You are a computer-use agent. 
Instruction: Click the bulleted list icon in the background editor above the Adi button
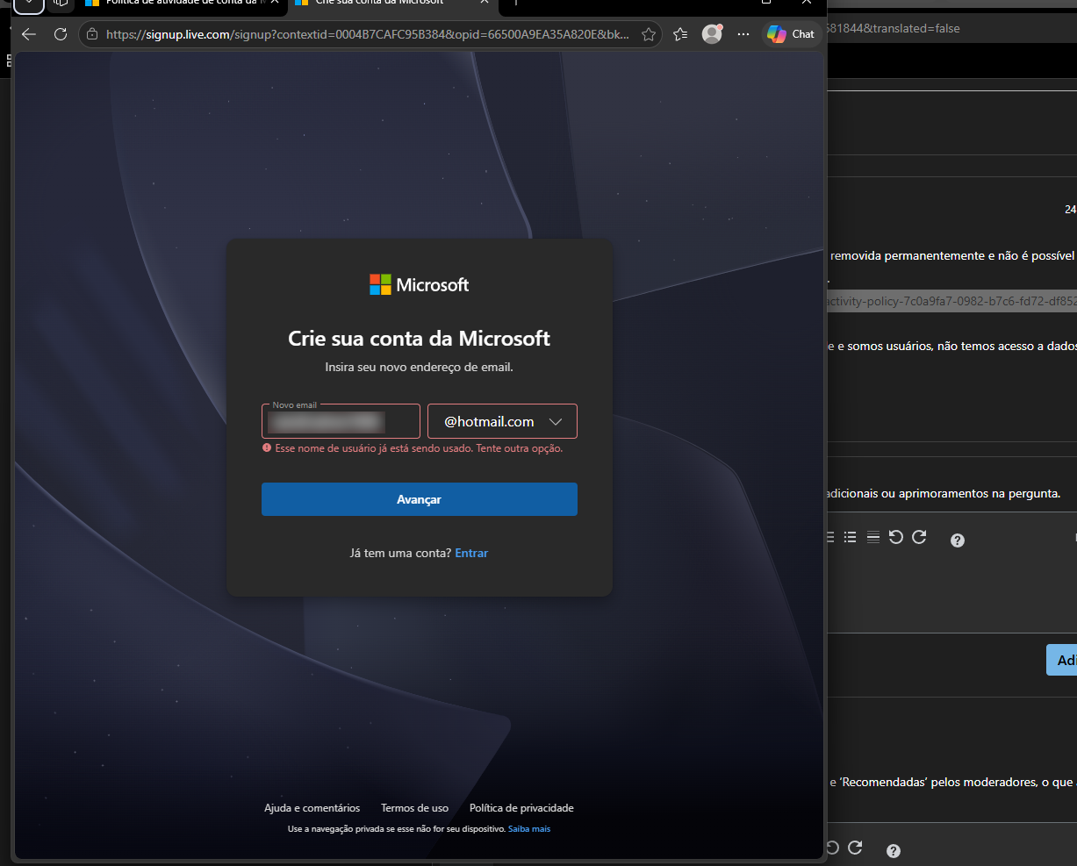[850, 537]
